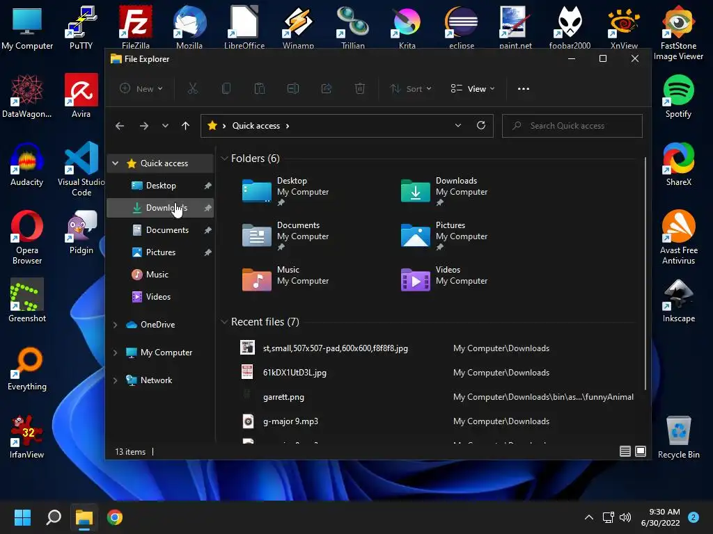Refresh the Quick access view
Image resolution: width=713 pixels, height=534 pixels.
click(480, 125)
